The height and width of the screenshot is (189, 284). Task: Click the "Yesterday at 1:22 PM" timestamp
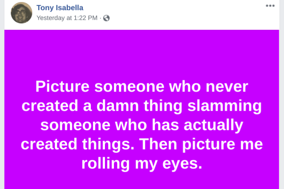(67, 18)
